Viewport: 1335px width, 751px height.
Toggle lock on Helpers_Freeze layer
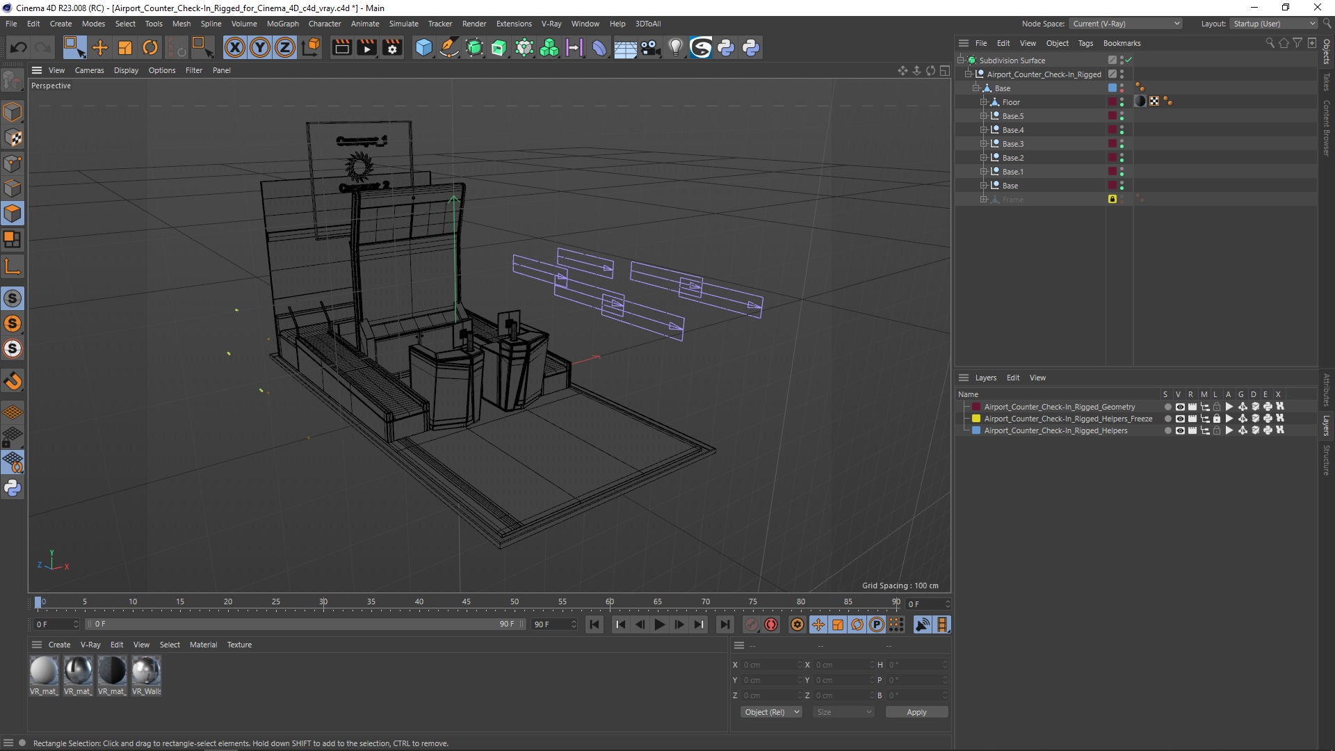[1217, 419]
